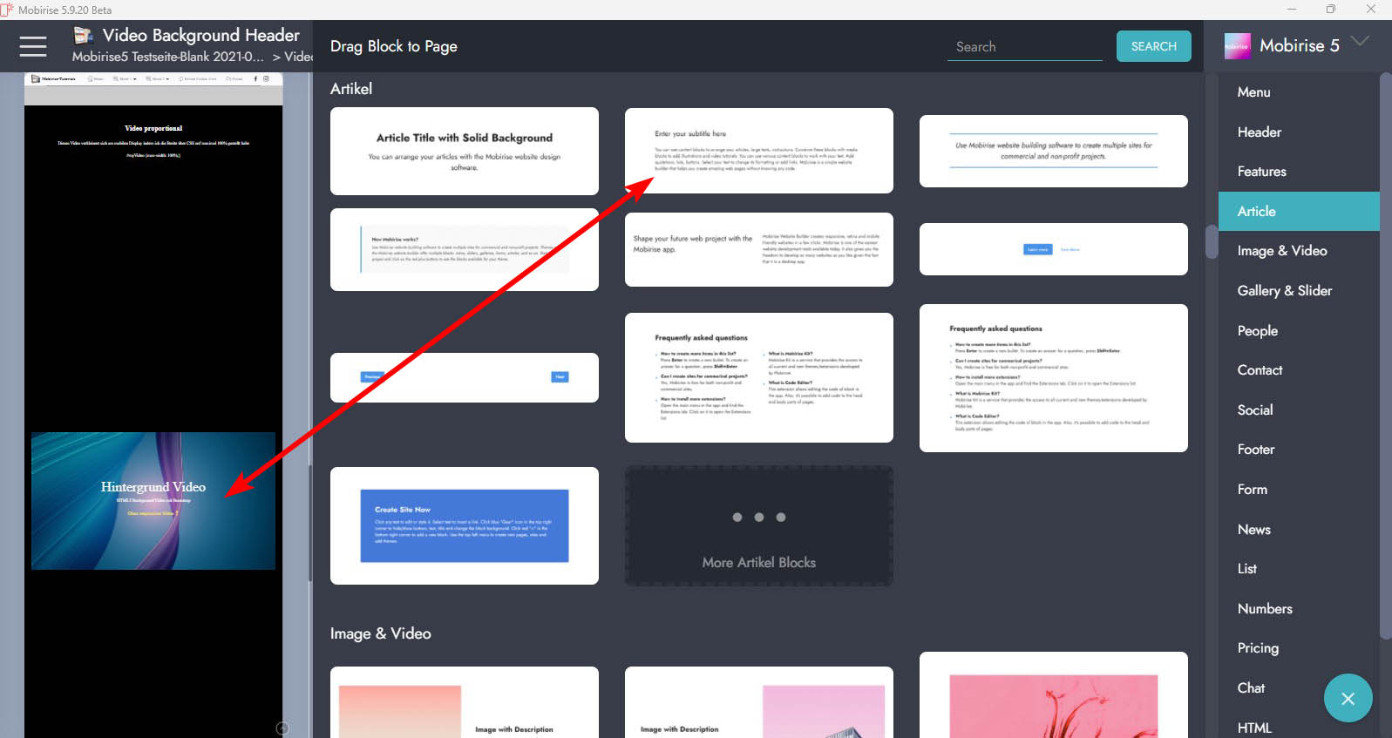The width and height of the screenshot is (1392, 738).
Task: Click the Search input field
Action: [1024, 47]
